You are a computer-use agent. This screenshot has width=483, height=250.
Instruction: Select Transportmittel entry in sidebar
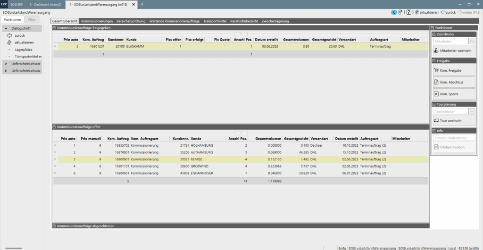coord(28,57)
